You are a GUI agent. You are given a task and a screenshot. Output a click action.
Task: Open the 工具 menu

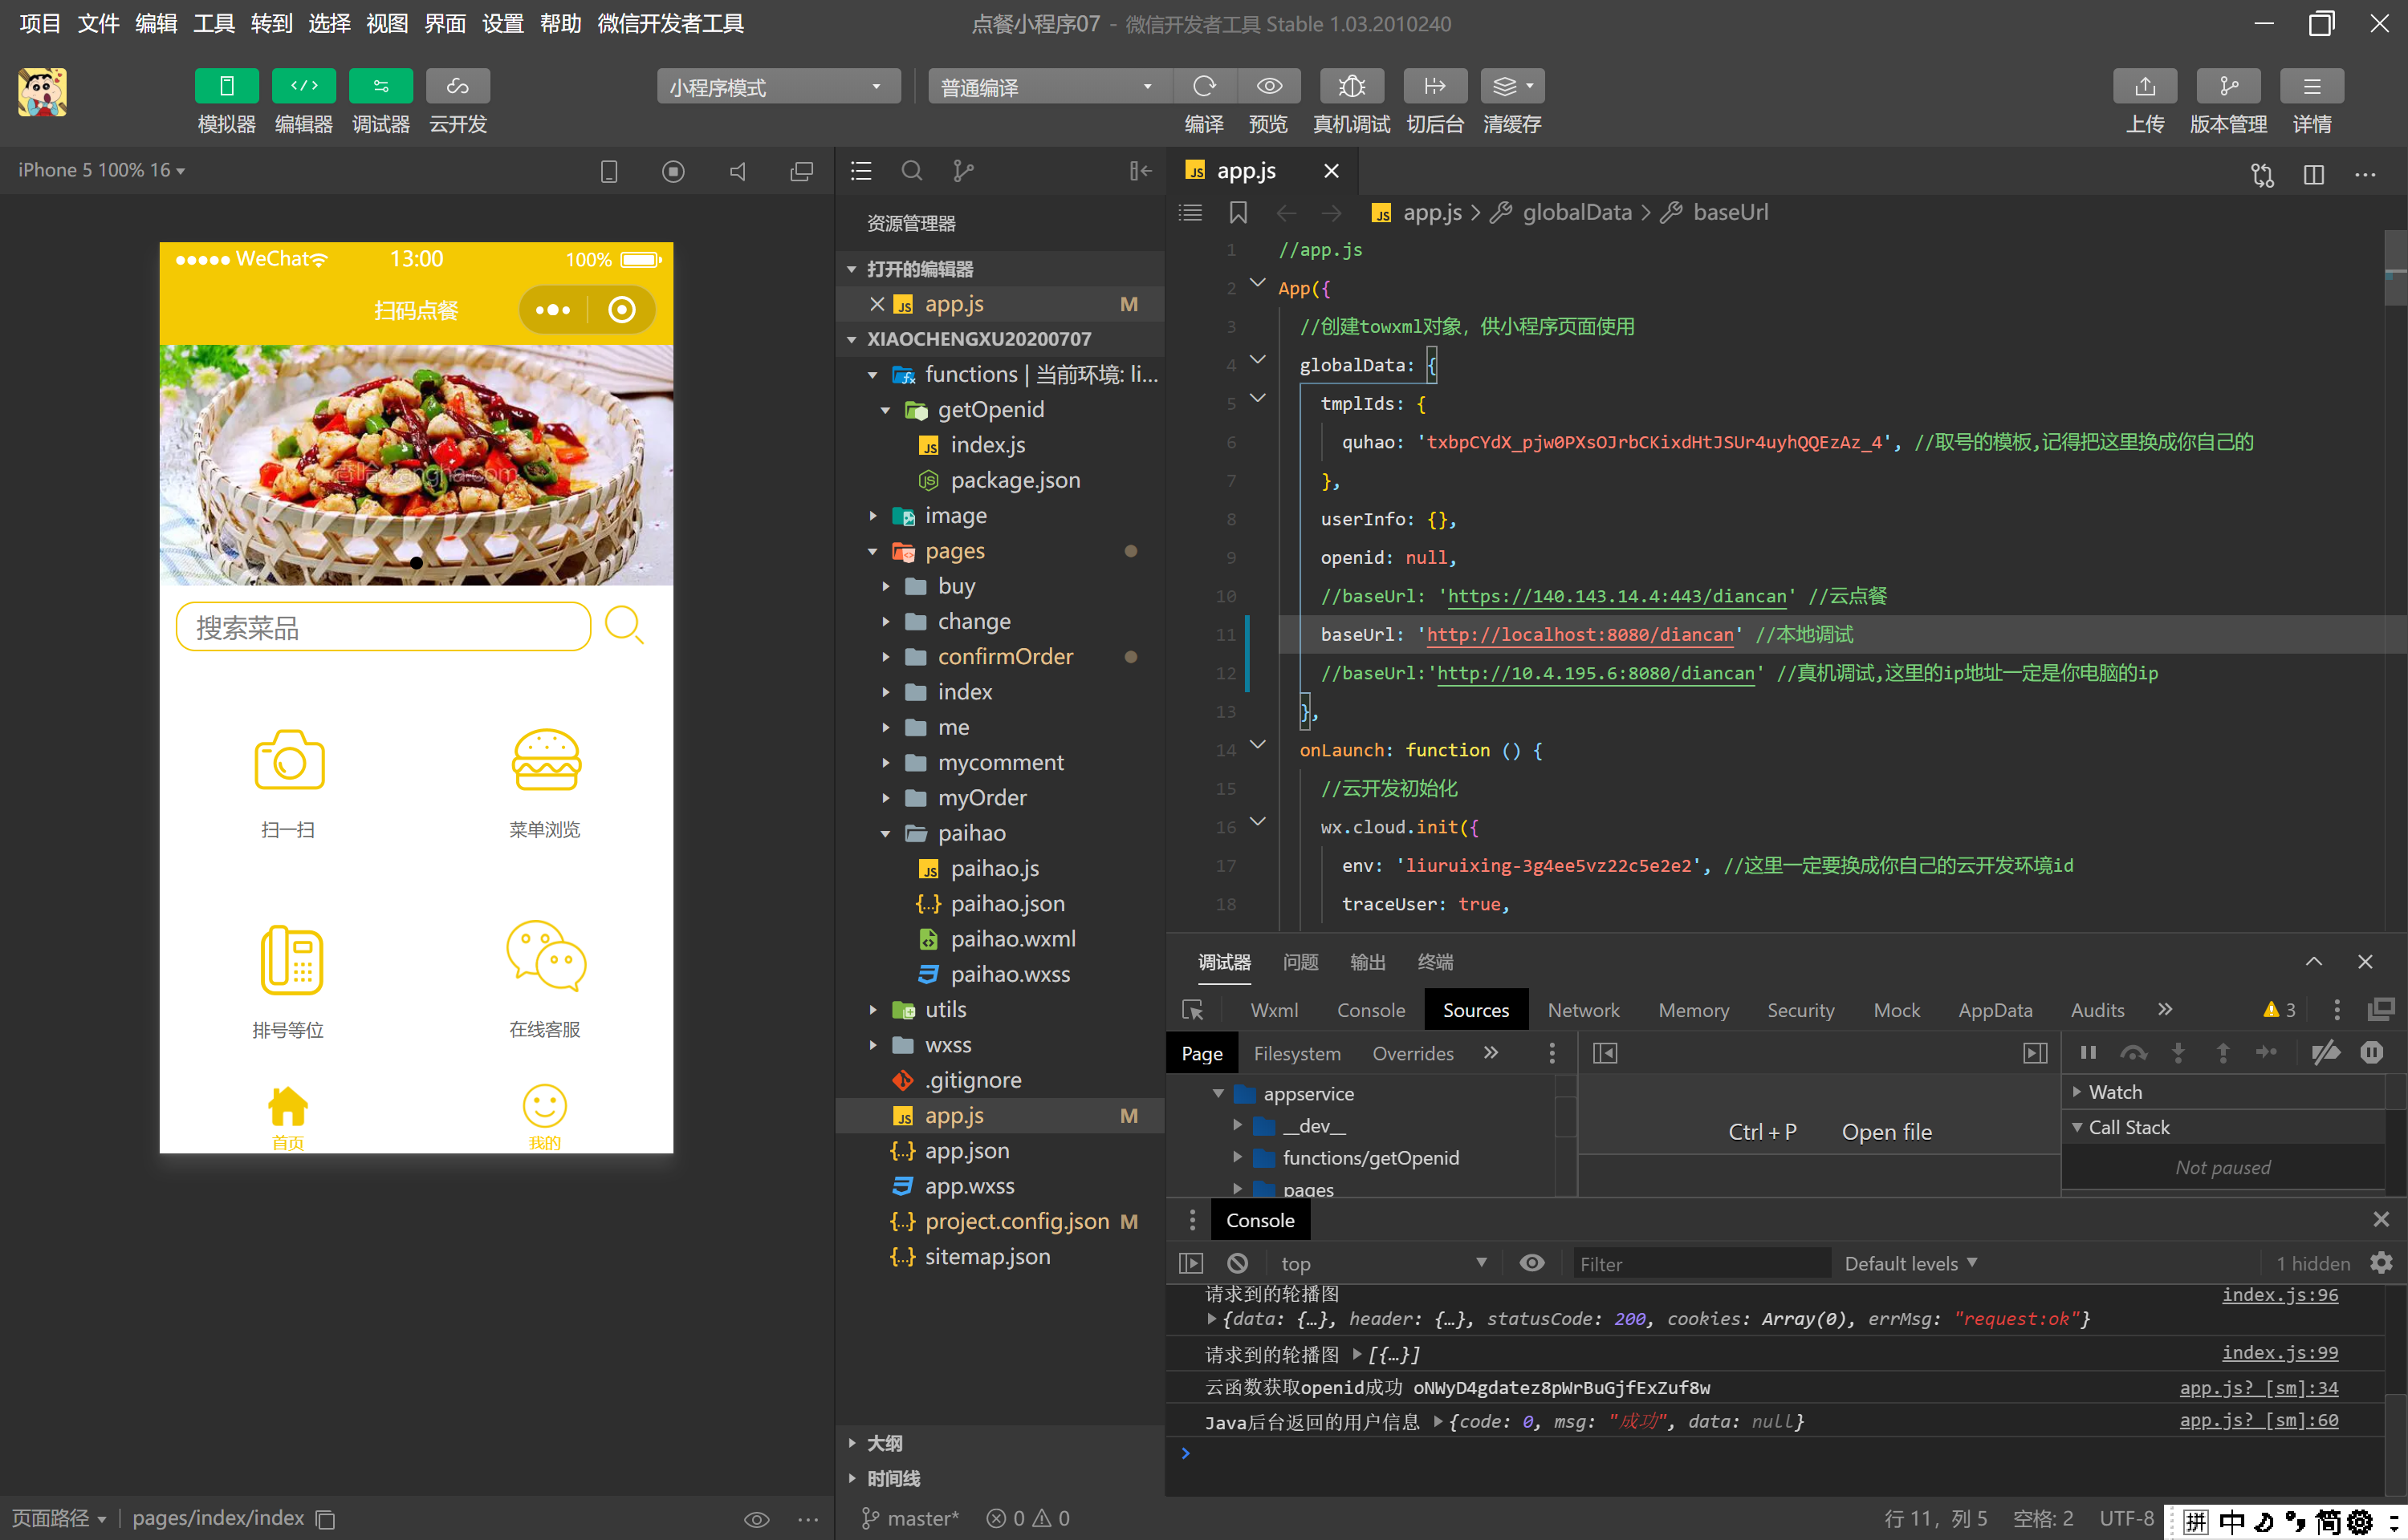(213, 23)
